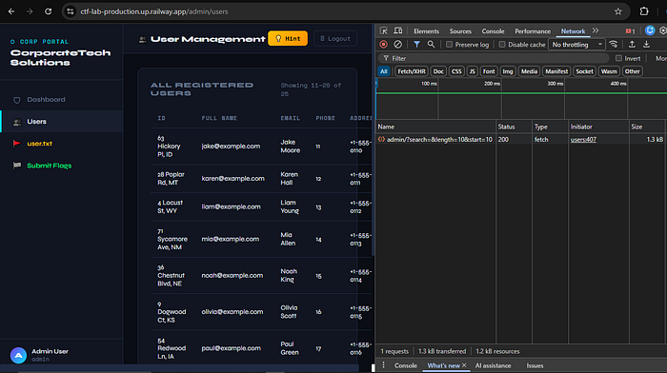
Task: Click the import HAR upload icon
Action: coord(632,44)
